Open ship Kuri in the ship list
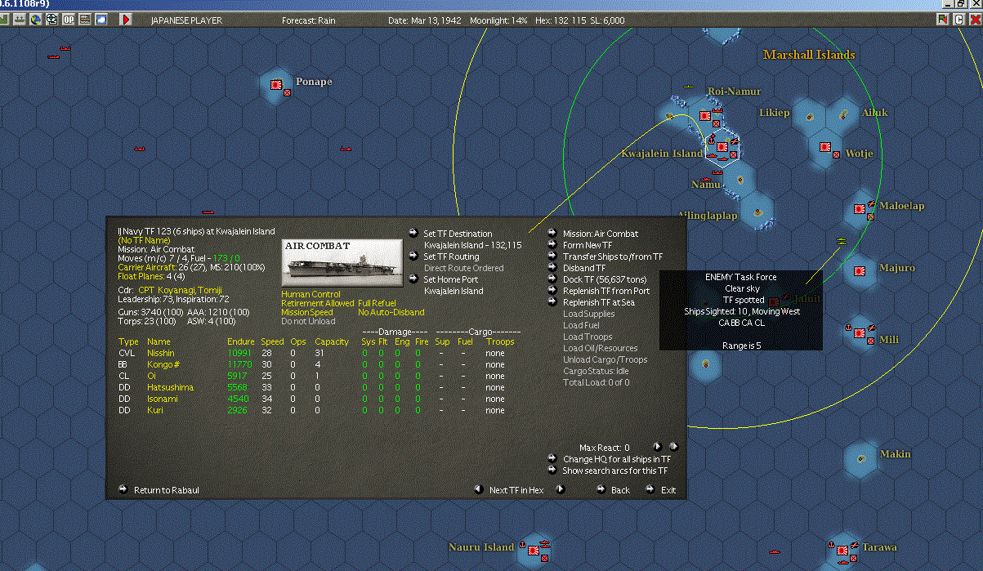This screenshot has height=571, width=983. pos(154,410)
